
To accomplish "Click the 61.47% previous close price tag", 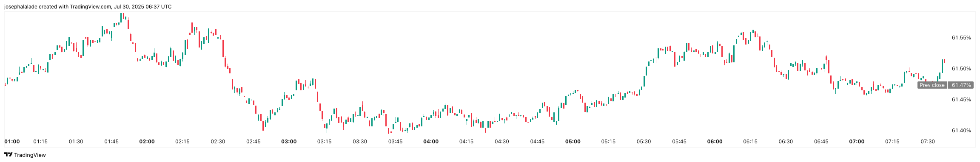I will (x=961, y=85).
